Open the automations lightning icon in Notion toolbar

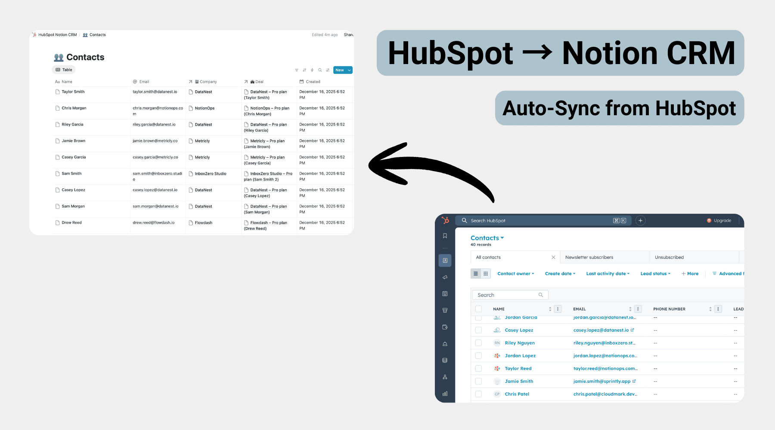pyautogui.click(x=312, y=70)
